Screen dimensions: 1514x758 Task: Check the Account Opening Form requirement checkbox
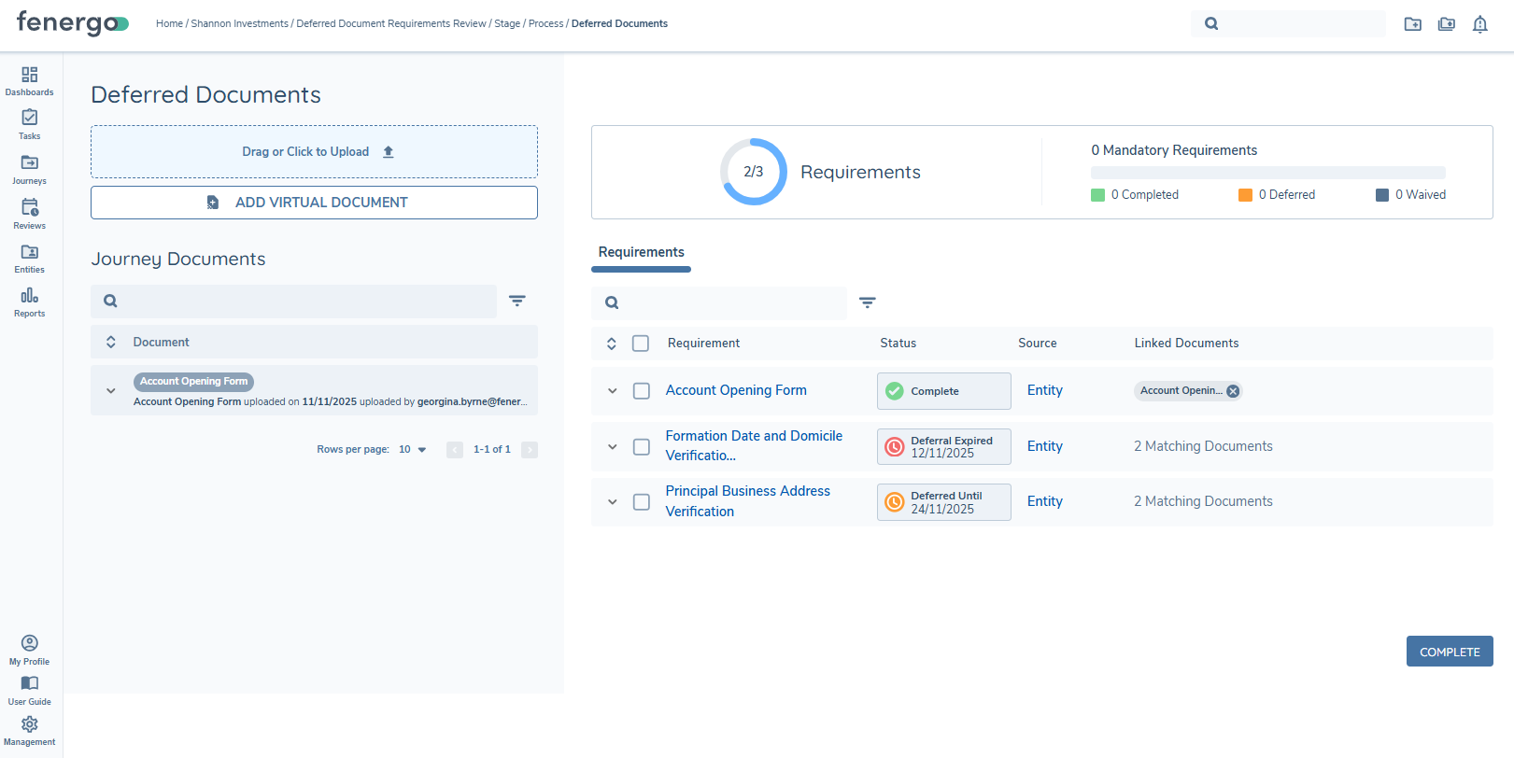coord(642,391)
